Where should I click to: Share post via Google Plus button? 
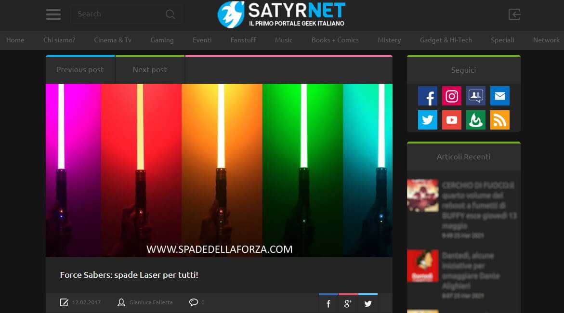click(x=348, y=304)
